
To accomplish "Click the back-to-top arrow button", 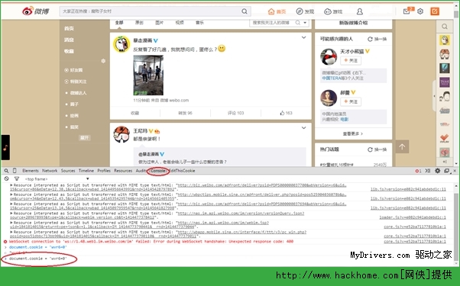I will pos(402,146).
